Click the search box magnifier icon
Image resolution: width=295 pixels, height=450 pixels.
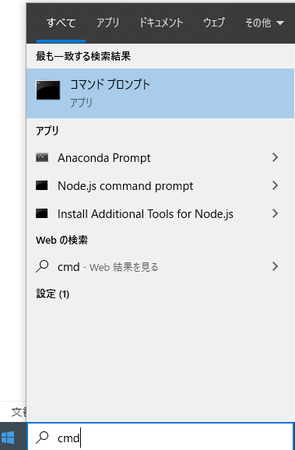pyautogui.click(x=42, y=438)
